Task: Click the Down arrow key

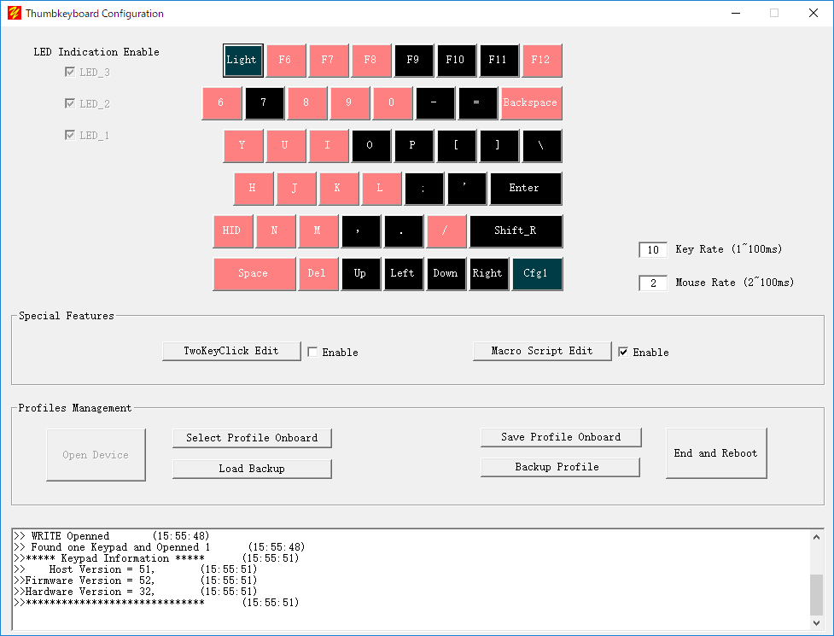Action: pyautogui.click(x=446, y=274)
